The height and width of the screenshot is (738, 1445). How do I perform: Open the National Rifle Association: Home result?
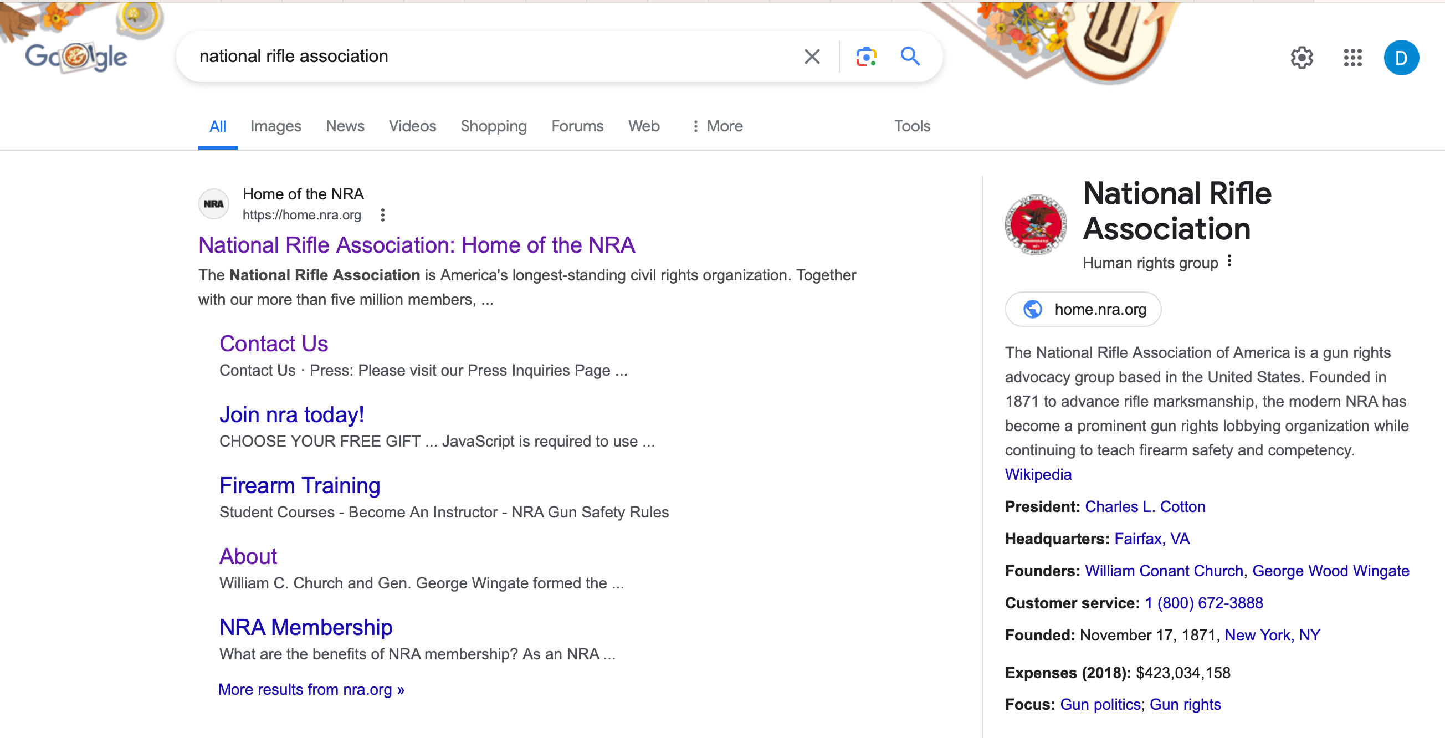pos(416,244)
